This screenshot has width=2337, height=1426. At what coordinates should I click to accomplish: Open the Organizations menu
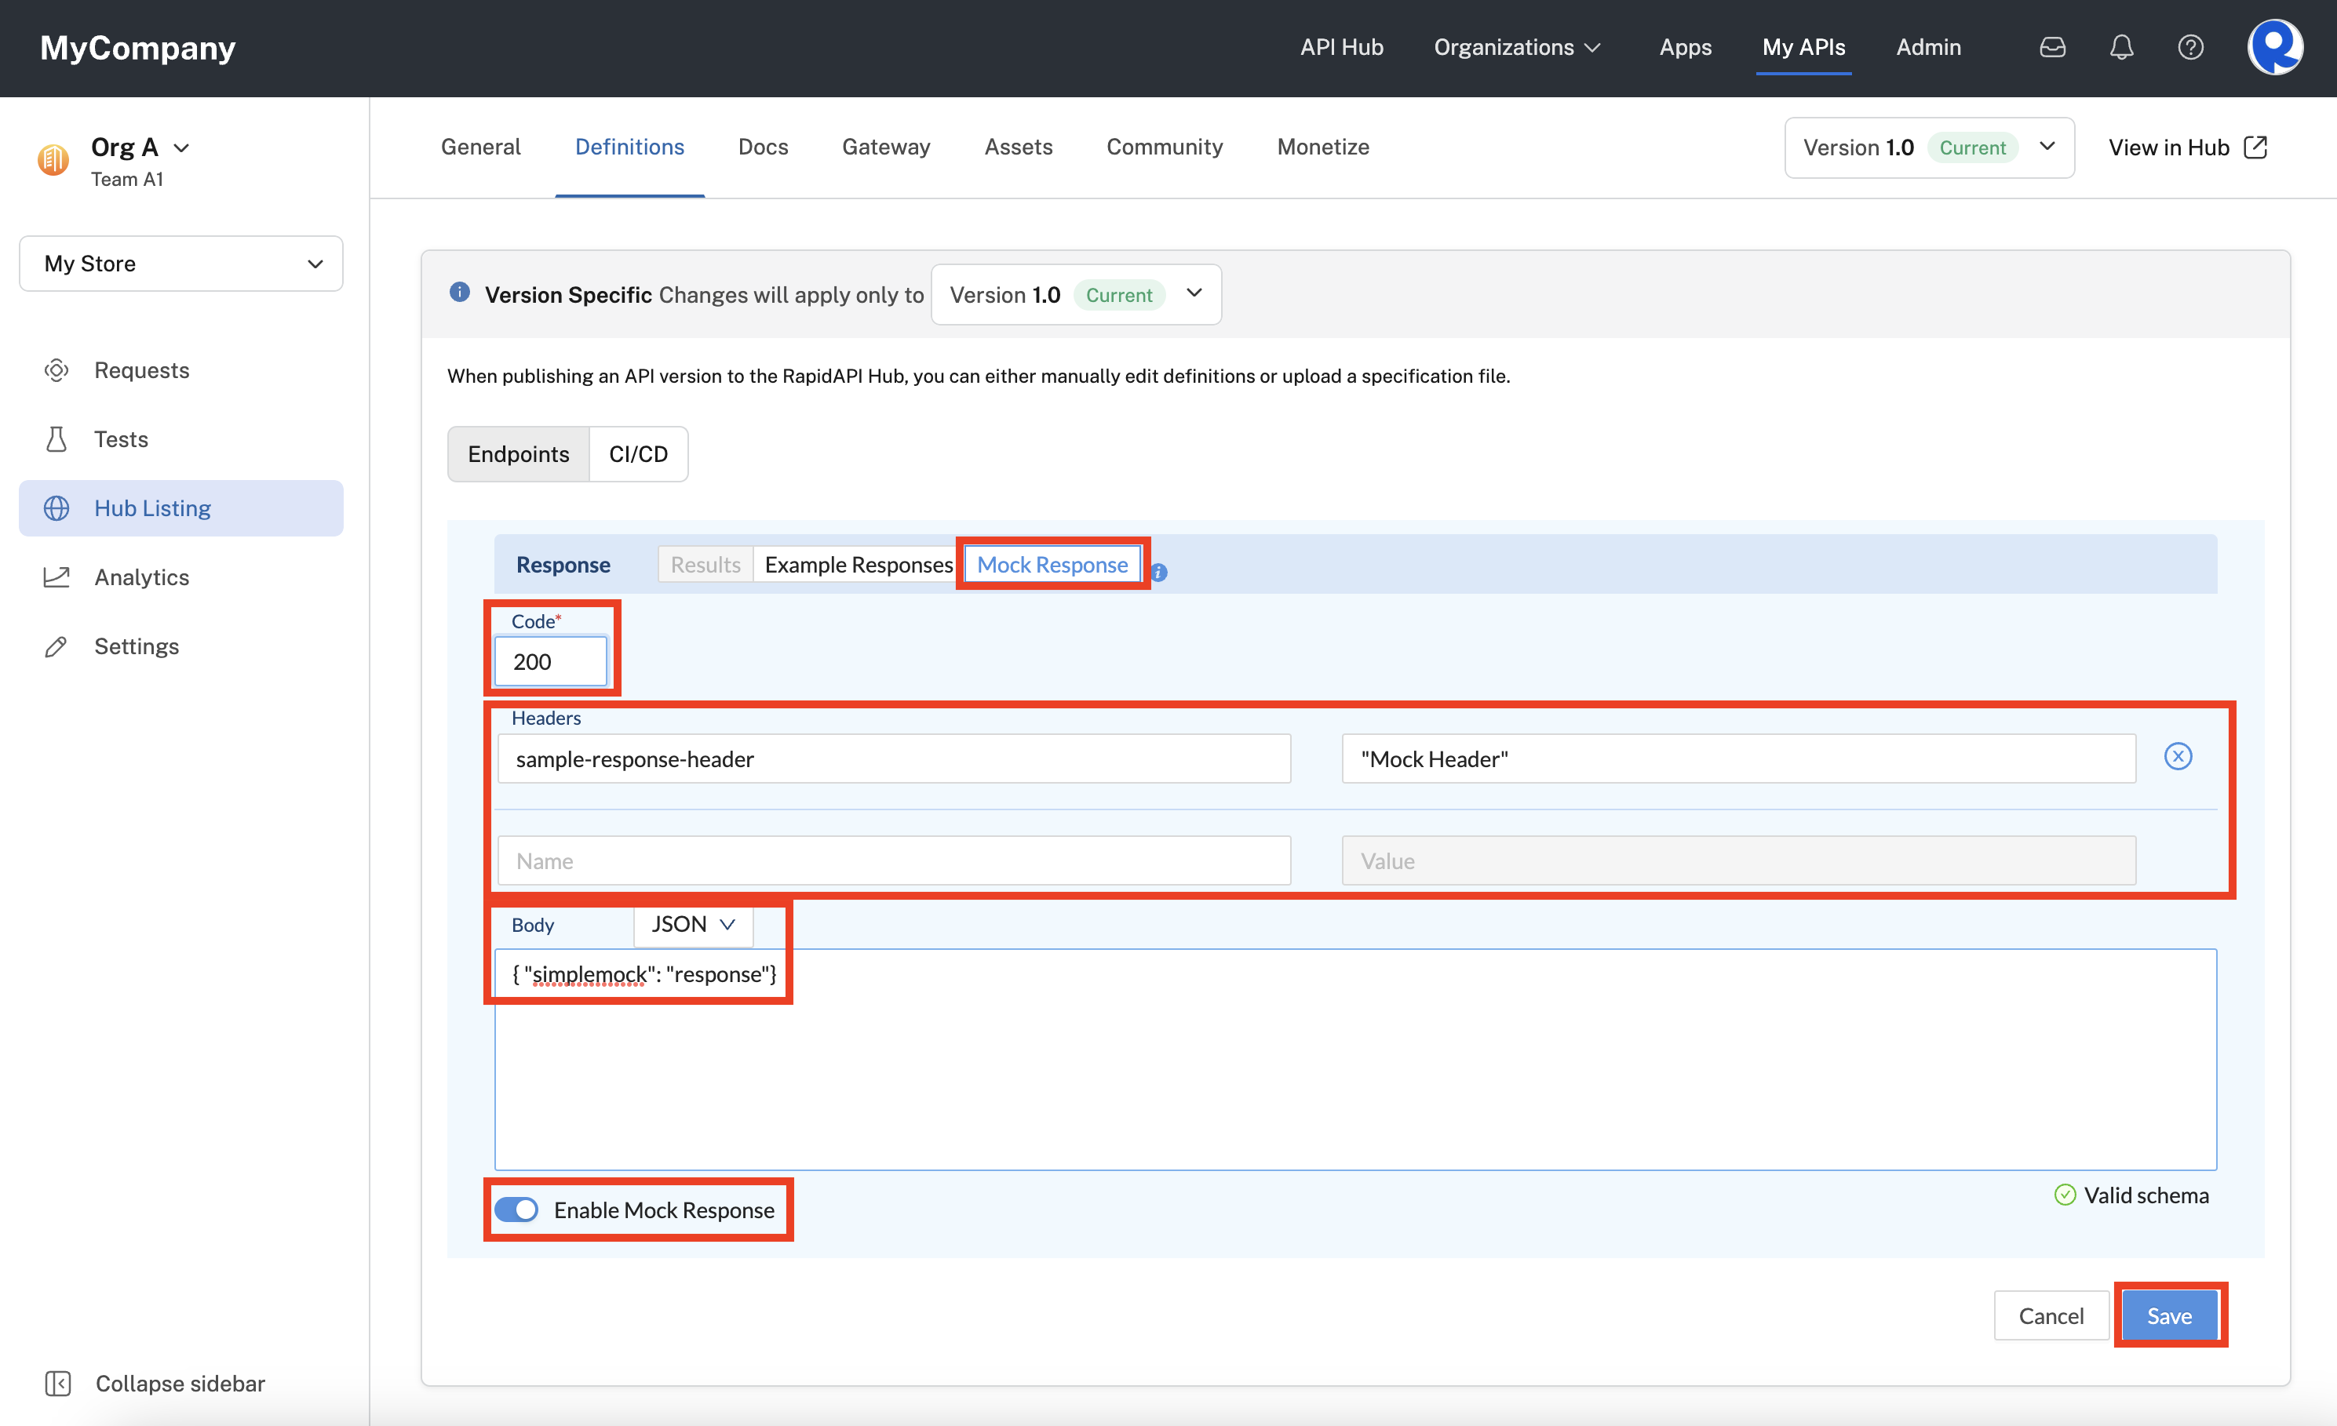[1518, 47]
